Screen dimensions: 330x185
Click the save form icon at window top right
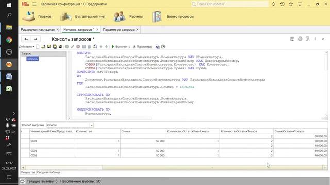pos(292,39)
